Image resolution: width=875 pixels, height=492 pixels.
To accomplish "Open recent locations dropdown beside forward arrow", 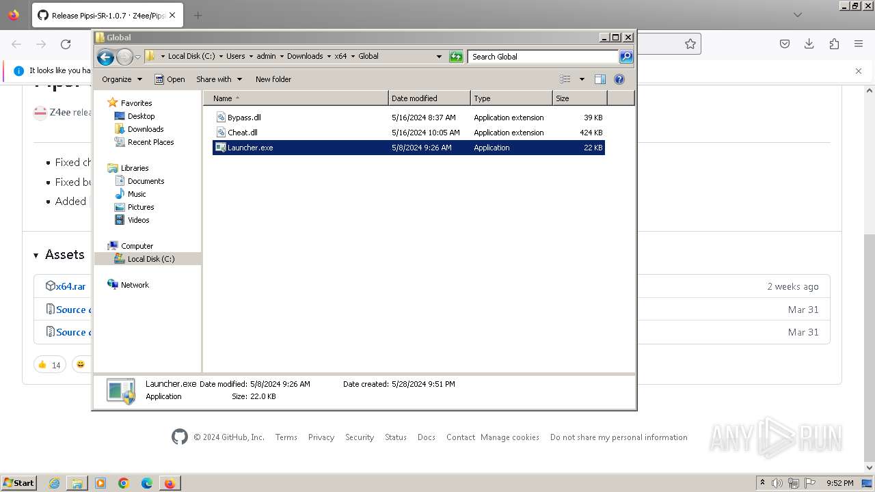I will [137, 57].
